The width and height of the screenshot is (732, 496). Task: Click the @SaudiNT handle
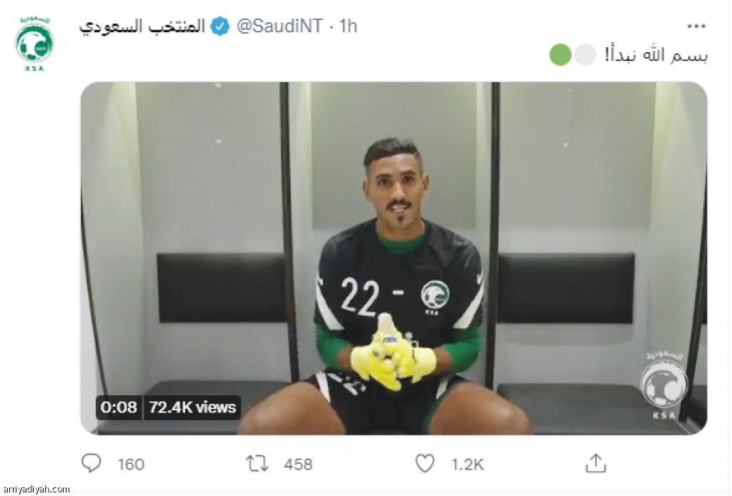280,26
